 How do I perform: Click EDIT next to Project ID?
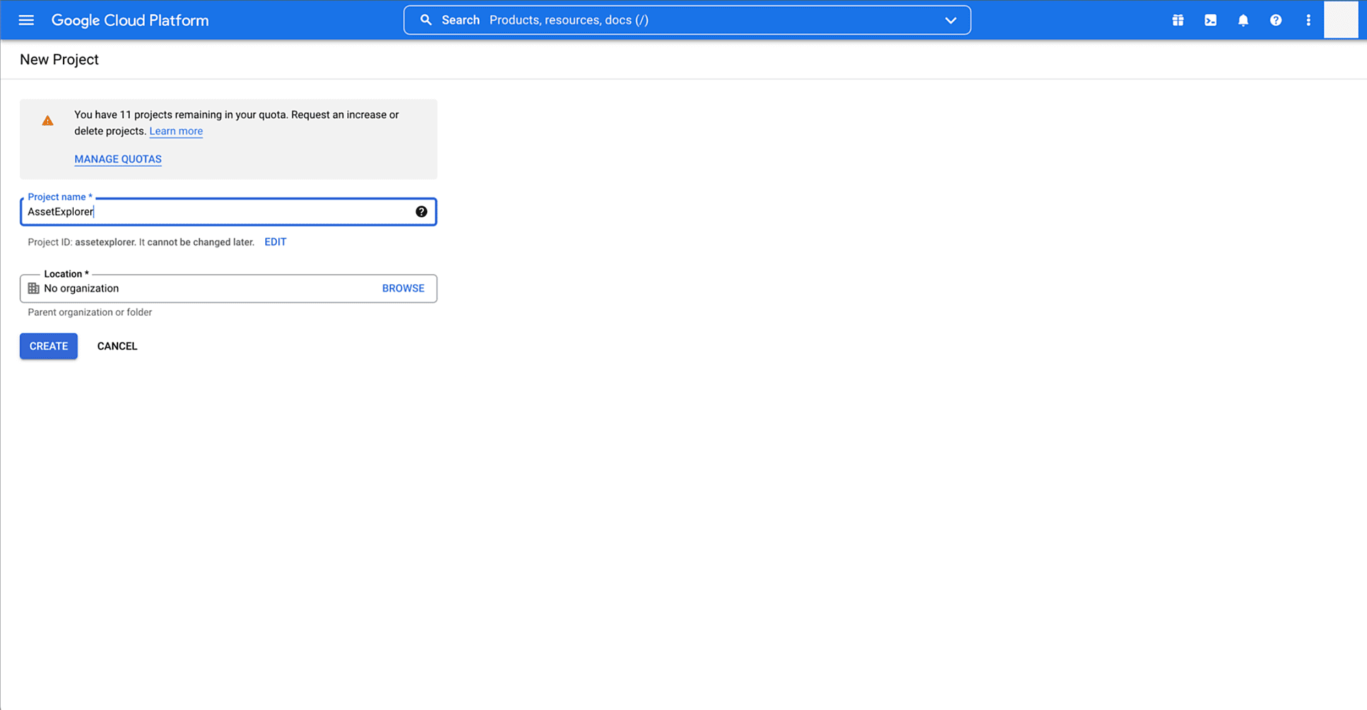pyautogui.click(x=275, y=242)
